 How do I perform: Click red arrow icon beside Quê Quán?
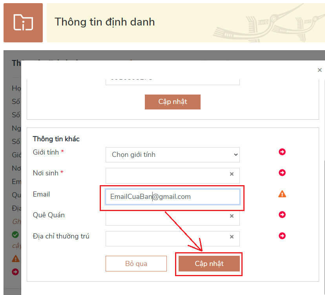click(x=282, y=215)
